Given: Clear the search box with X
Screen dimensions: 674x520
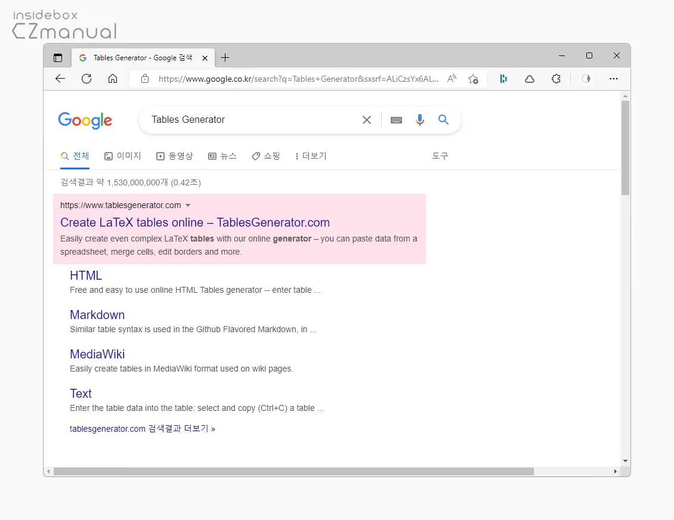Looking at the screenshot, I should 367,120.
